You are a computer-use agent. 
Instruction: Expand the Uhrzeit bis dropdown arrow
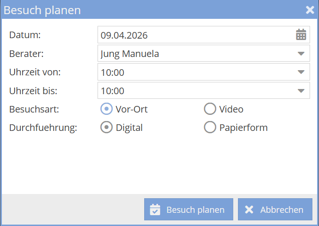(301, 91)
